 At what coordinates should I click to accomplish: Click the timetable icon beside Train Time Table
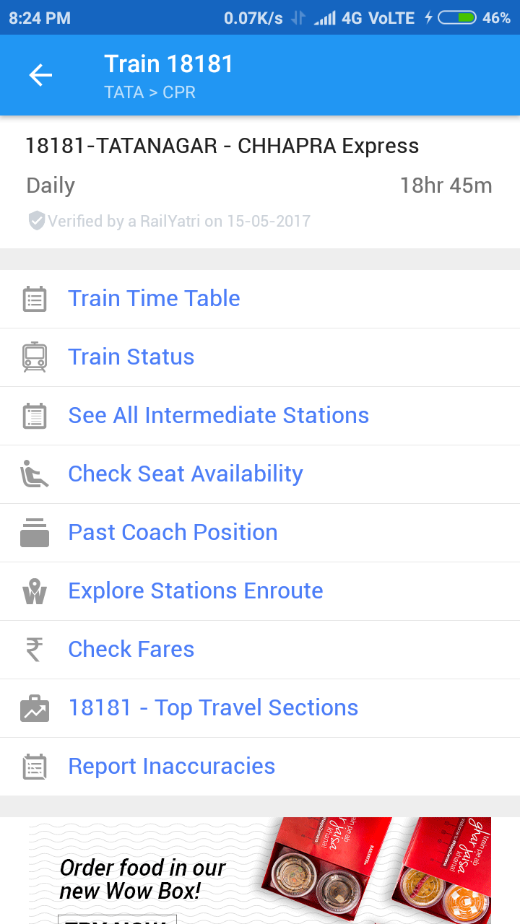[35, 299]
